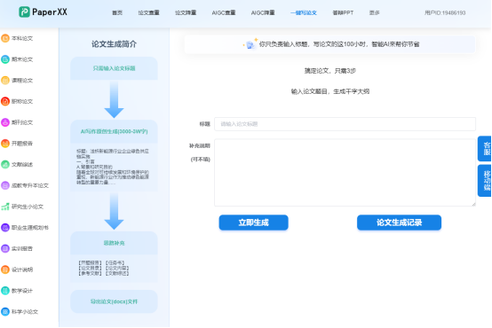Focus the 补充说明 textarea
The width and height of the screenshot is (492, 328).
[x=345, y=173]
